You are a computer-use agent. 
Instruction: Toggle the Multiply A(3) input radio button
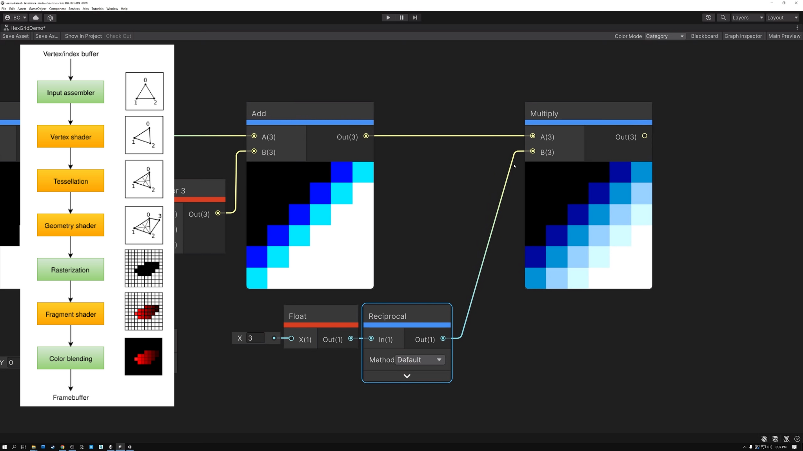[532, 136]
